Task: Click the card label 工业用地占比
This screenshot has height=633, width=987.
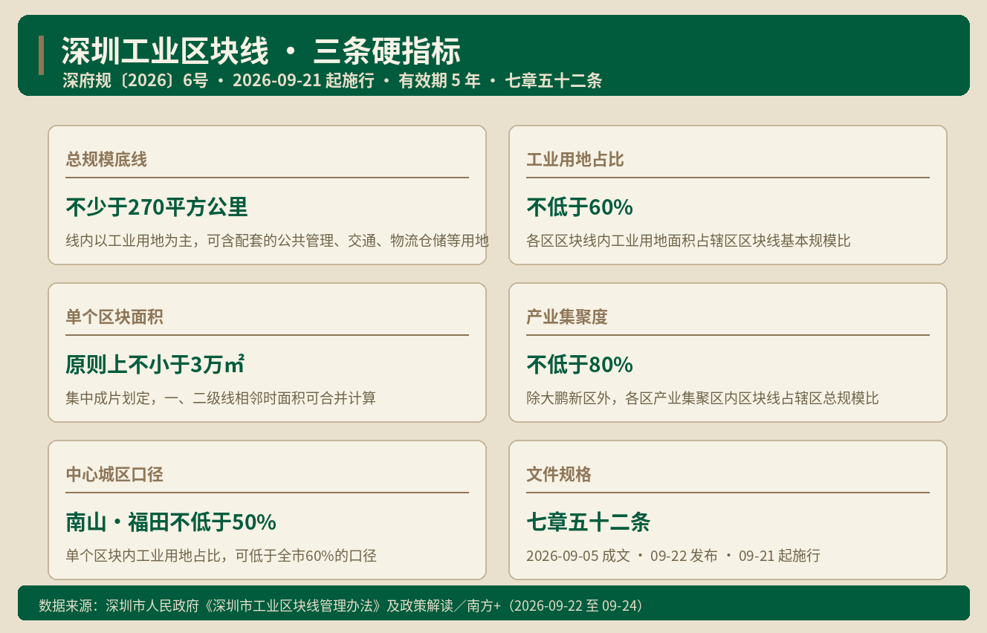Action: pos(575,160)
